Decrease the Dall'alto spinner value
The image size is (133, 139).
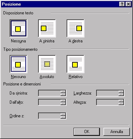[x=63, y=104]
